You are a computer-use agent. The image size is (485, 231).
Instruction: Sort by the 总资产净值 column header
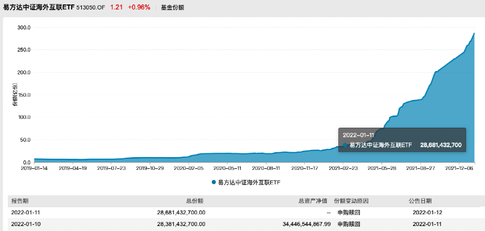(x=313, y=201)
